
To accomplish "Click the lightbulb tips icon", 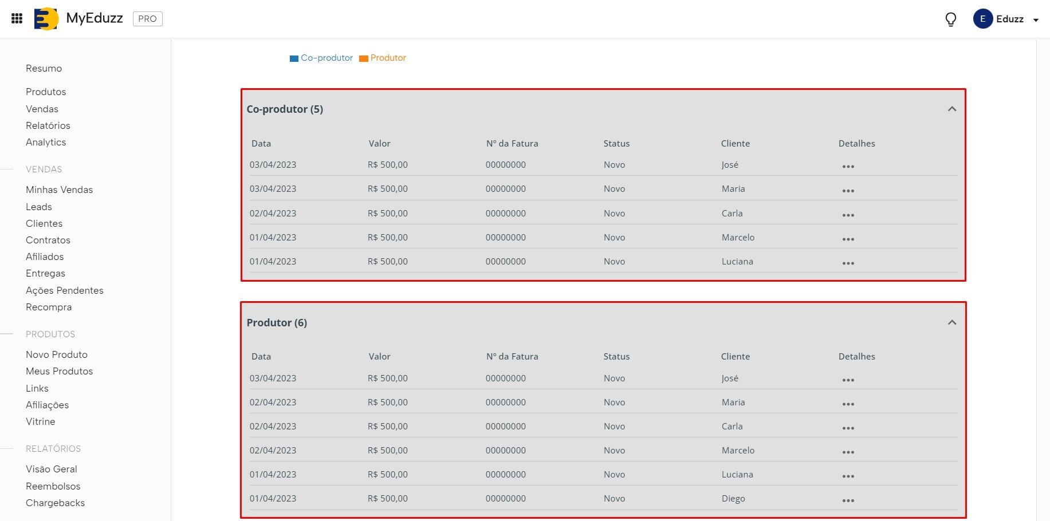I will click(x=950, y=19).
